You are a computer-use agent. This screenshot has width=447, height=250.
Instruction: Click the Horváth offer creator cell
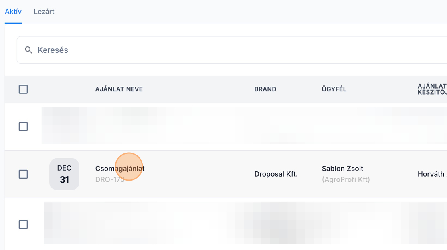tap(431, 174)
